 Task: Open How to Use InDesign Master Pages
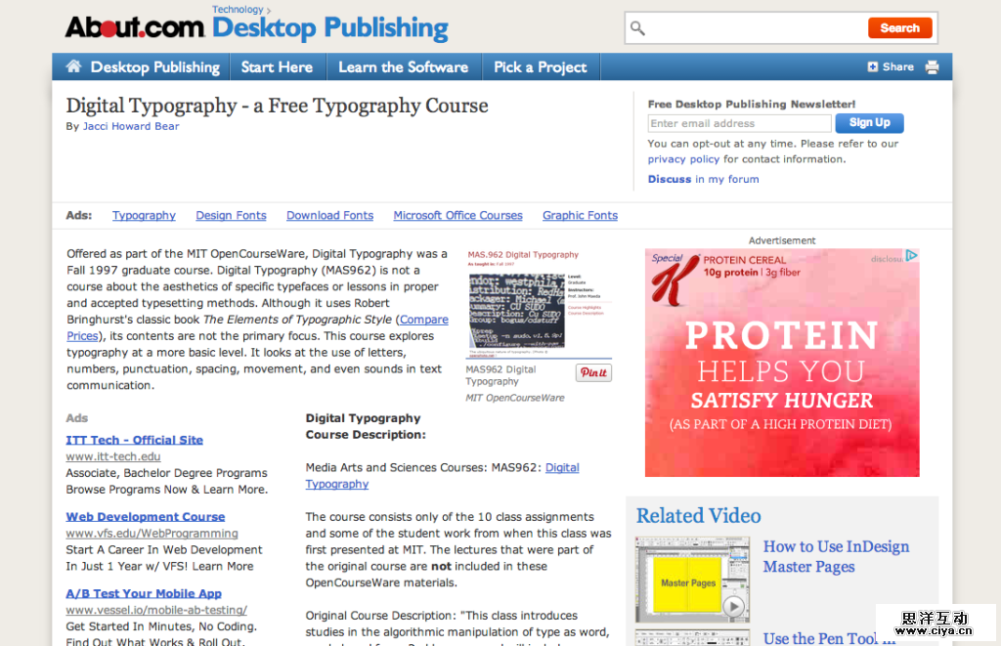836,557
